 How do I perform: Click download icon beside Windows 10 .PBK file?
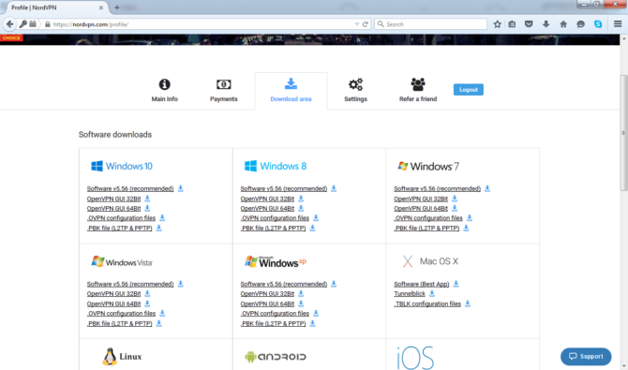pyautogui.click(x=159, y=228)
